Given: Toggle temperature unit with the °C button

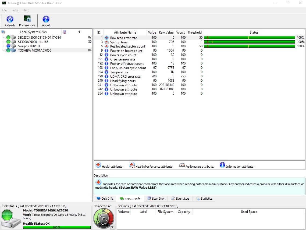Looking at the screenshot, I should (113, 227).
